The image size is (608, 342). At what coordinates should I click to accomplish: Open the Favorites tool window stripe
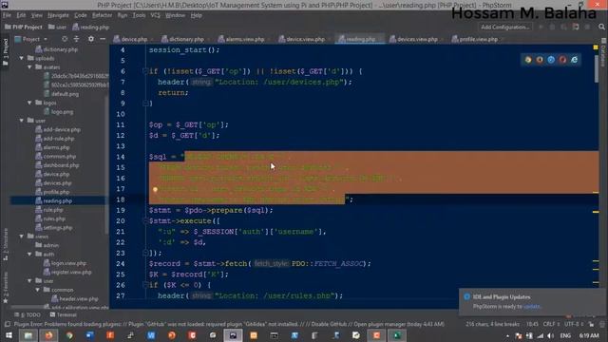pos(6,288)
